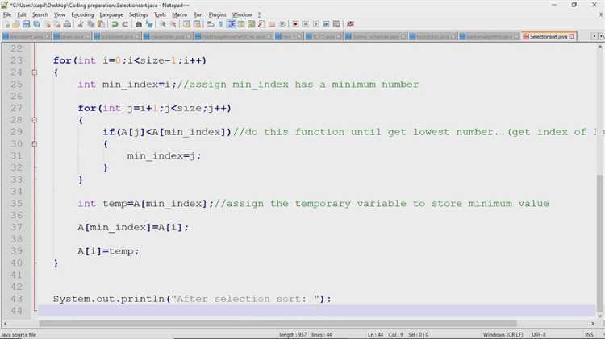Open the Encoding menu
The image size is (605, 339).
tap(82, 14)
